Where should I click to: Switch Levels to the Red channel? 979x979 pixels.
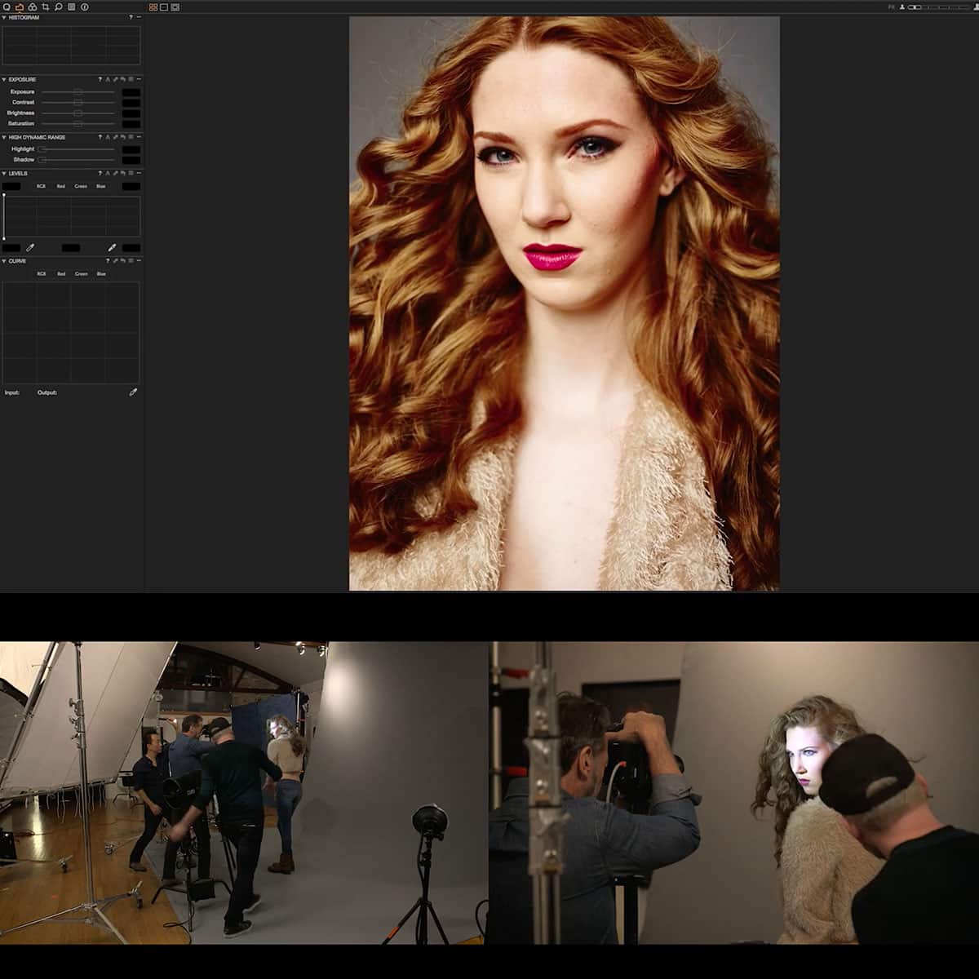point(61,186)
